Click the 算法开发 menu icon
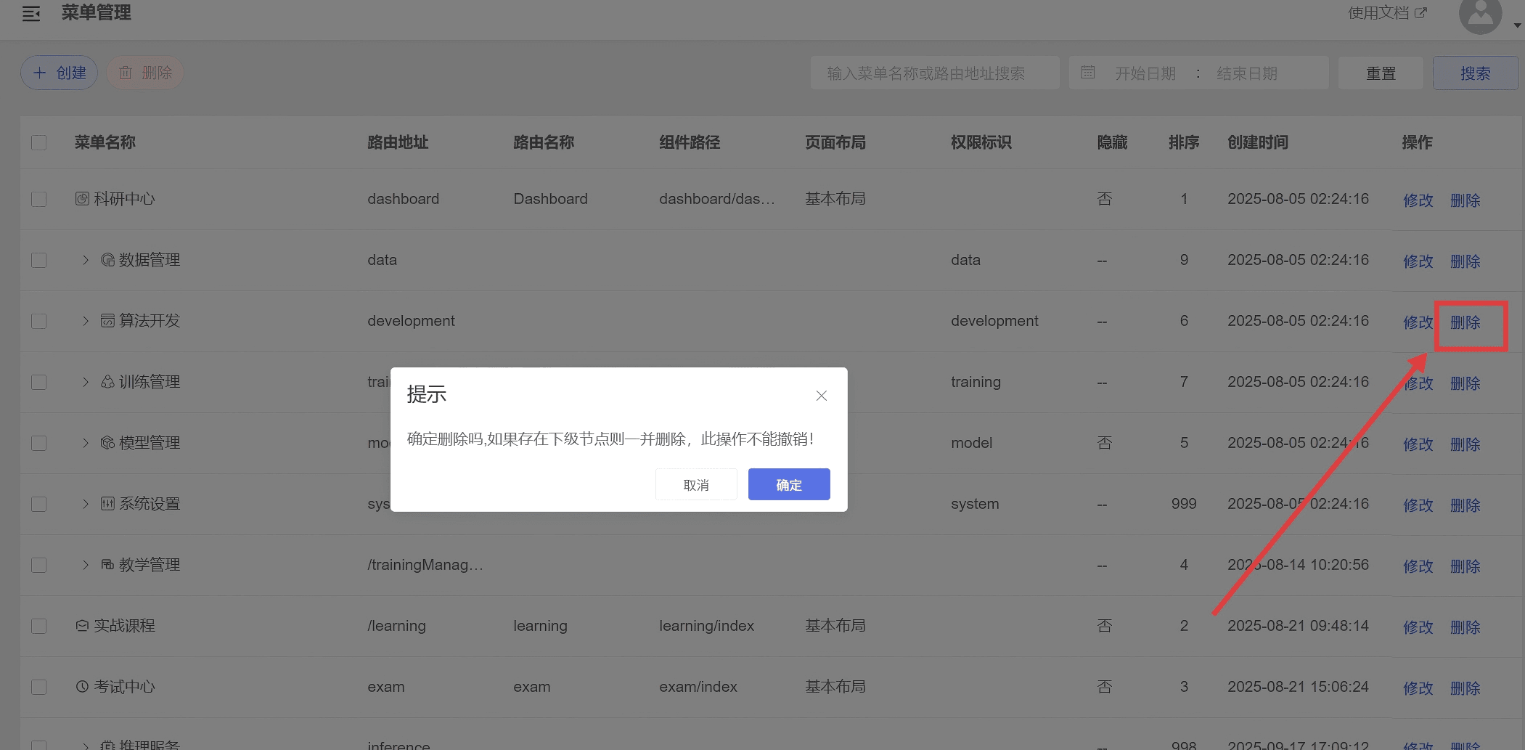 [107, 321]
